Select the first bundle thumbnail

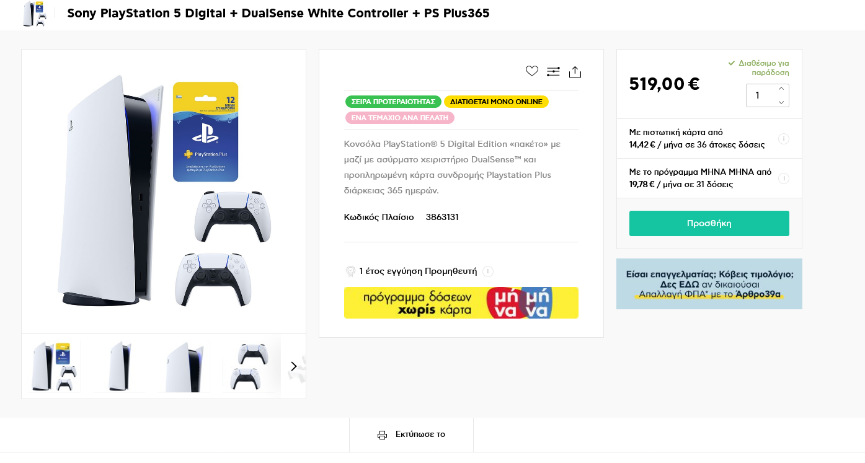click(x=55, y=366)
